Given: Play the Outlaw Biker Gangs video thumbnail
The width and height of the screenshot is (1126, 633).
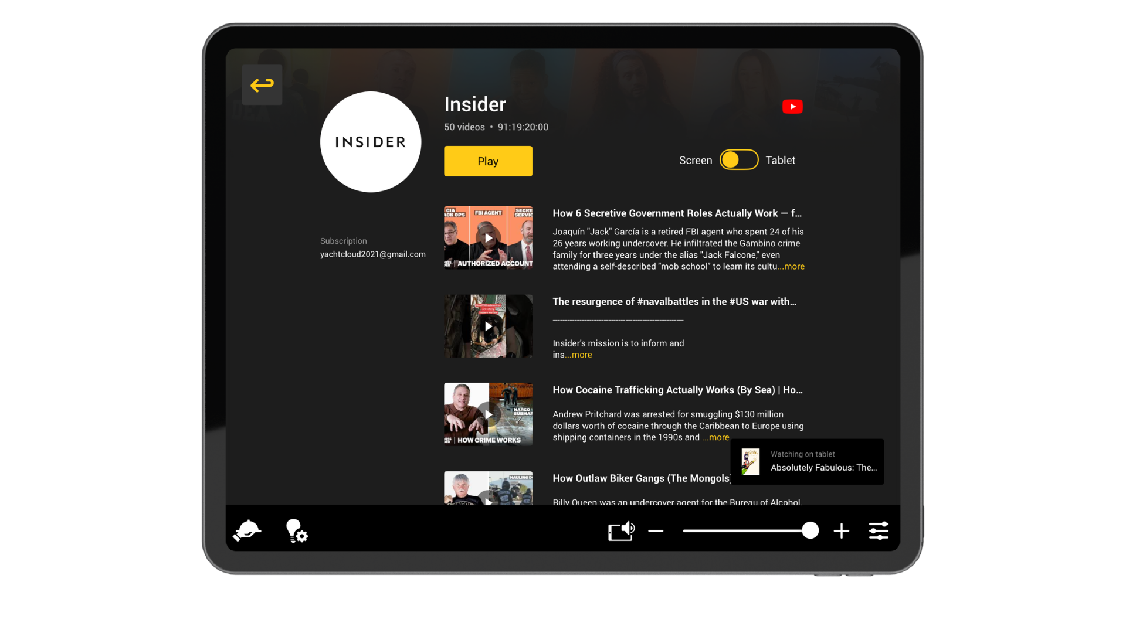Looking at the screenshot, I should pos(488,488).
